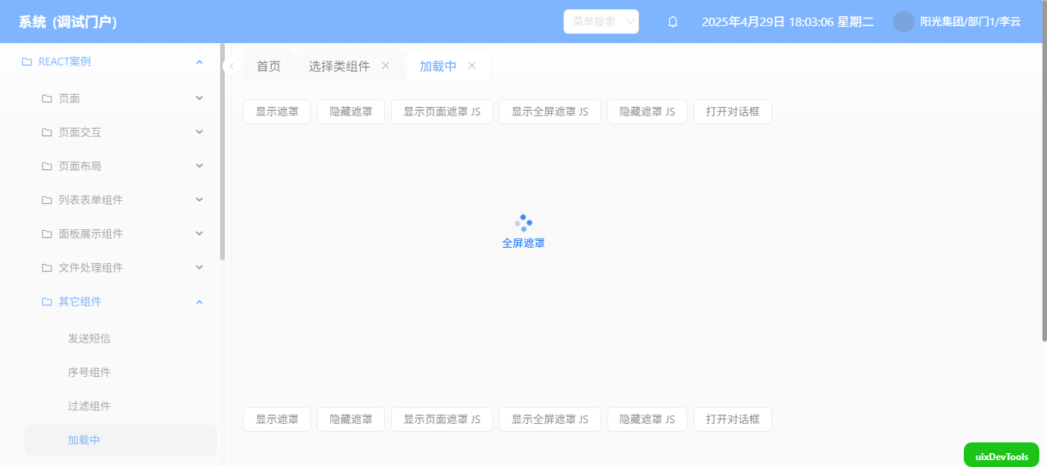Click the sidebar vertical scrollbar
The image size is (1047, 467).
point(222,152)
